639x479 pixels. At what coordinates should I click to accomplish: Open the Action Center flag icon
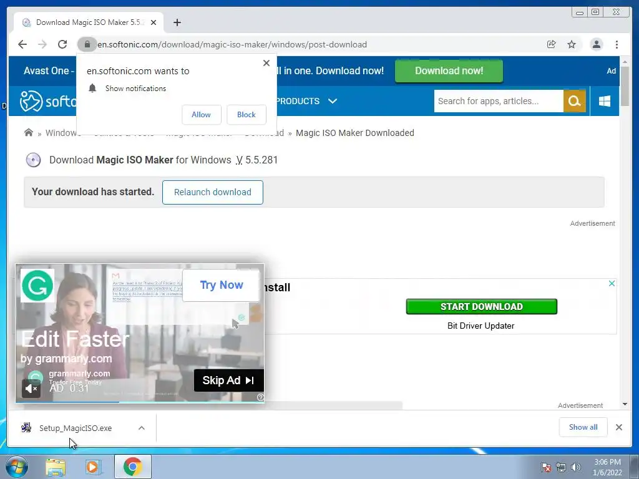coord(545,467)
